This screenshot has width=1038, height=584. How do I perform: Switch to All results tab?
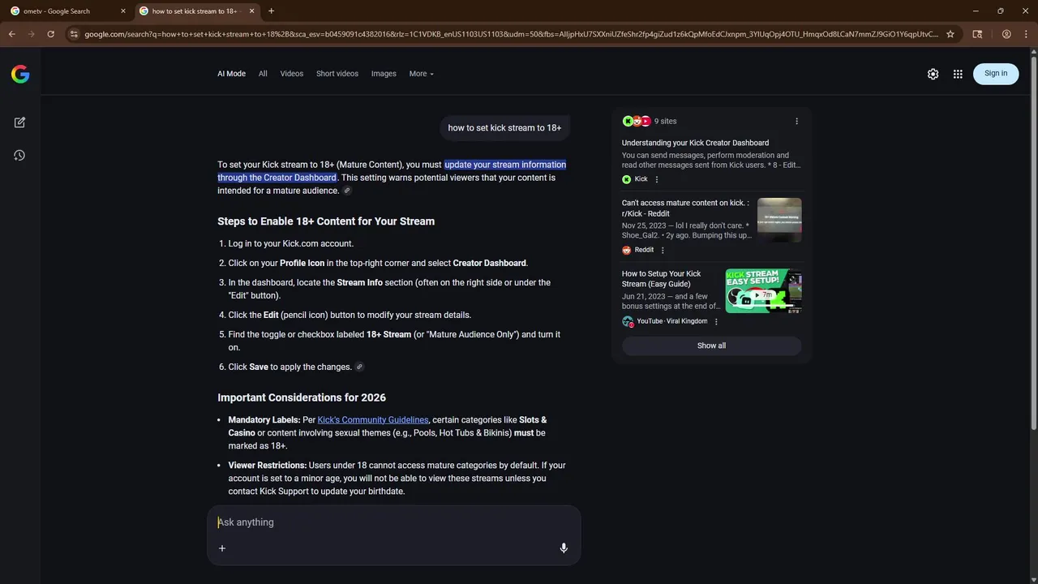[263, 74]
